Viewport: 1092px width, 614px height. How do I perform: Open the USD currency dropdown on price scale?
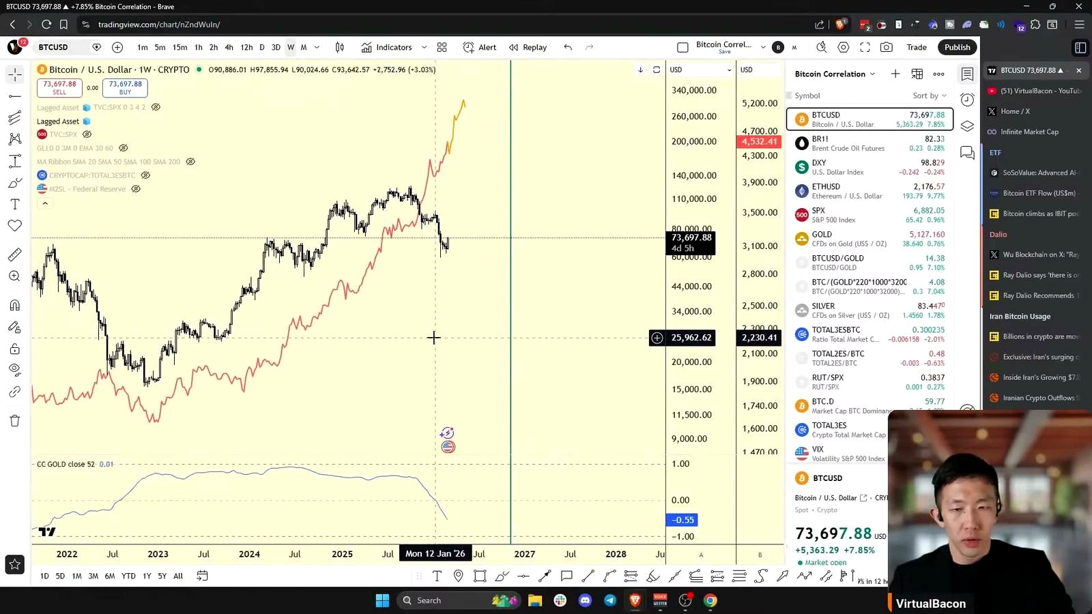coord(700,70)
